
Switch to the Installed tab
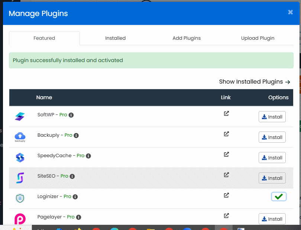[115, 38]
